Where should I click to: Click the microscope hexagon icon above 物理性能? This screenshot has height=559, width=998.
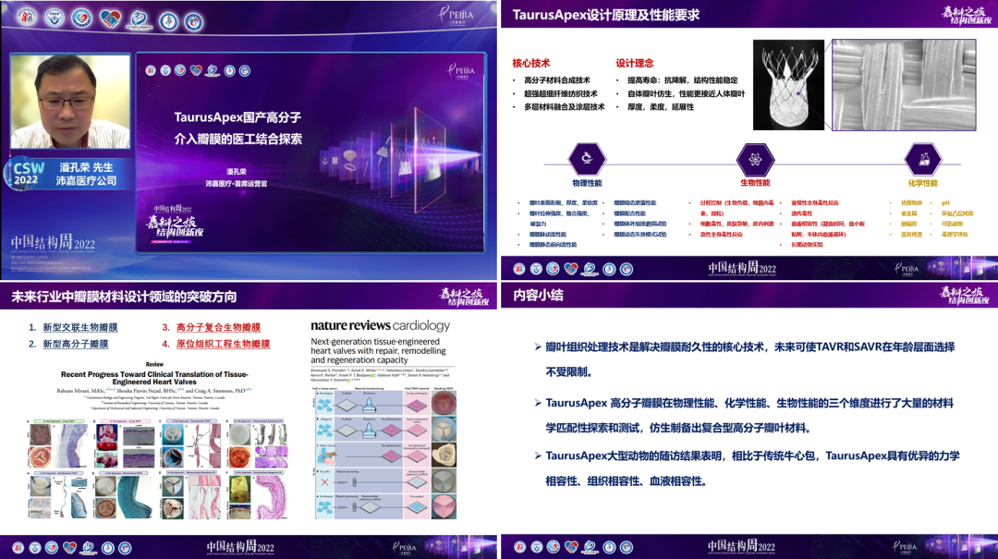pos(587,156)
